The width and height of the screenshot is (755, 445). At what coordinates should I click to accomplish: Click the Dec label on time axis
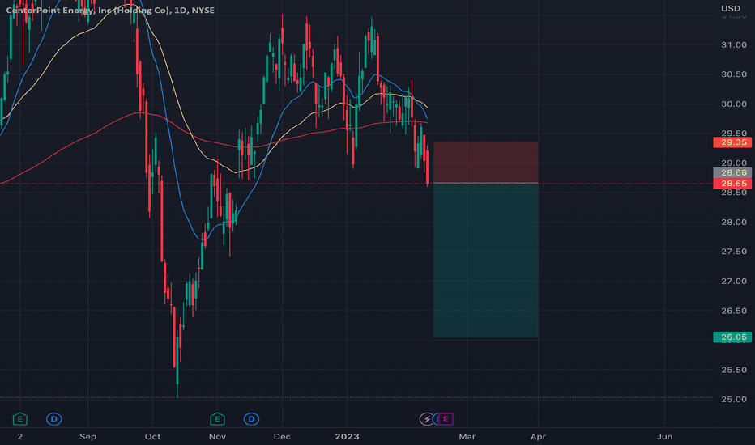(x=282, y=437)
